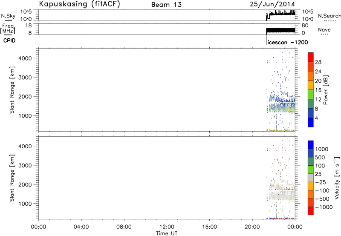The width and height of the screenshot is (341, 236).
Task: Click the 'Nave' legend label
Action: (324, 29)
